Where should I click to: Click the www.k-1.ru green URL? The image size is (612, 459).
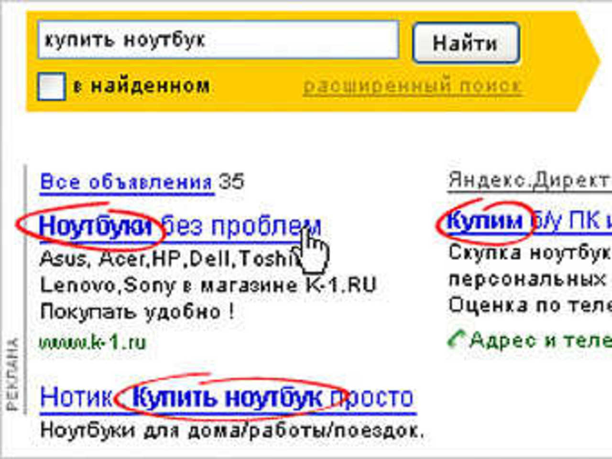click(x=93, y=342)
